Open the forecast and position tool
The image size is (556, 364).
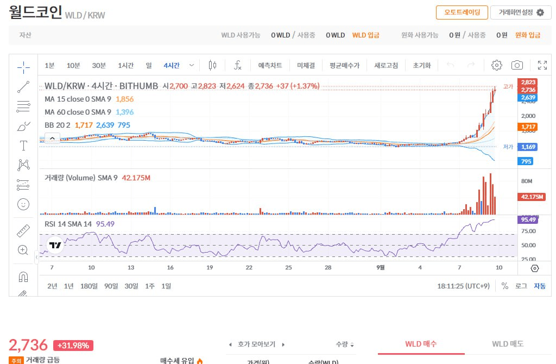tap(23, 185)
